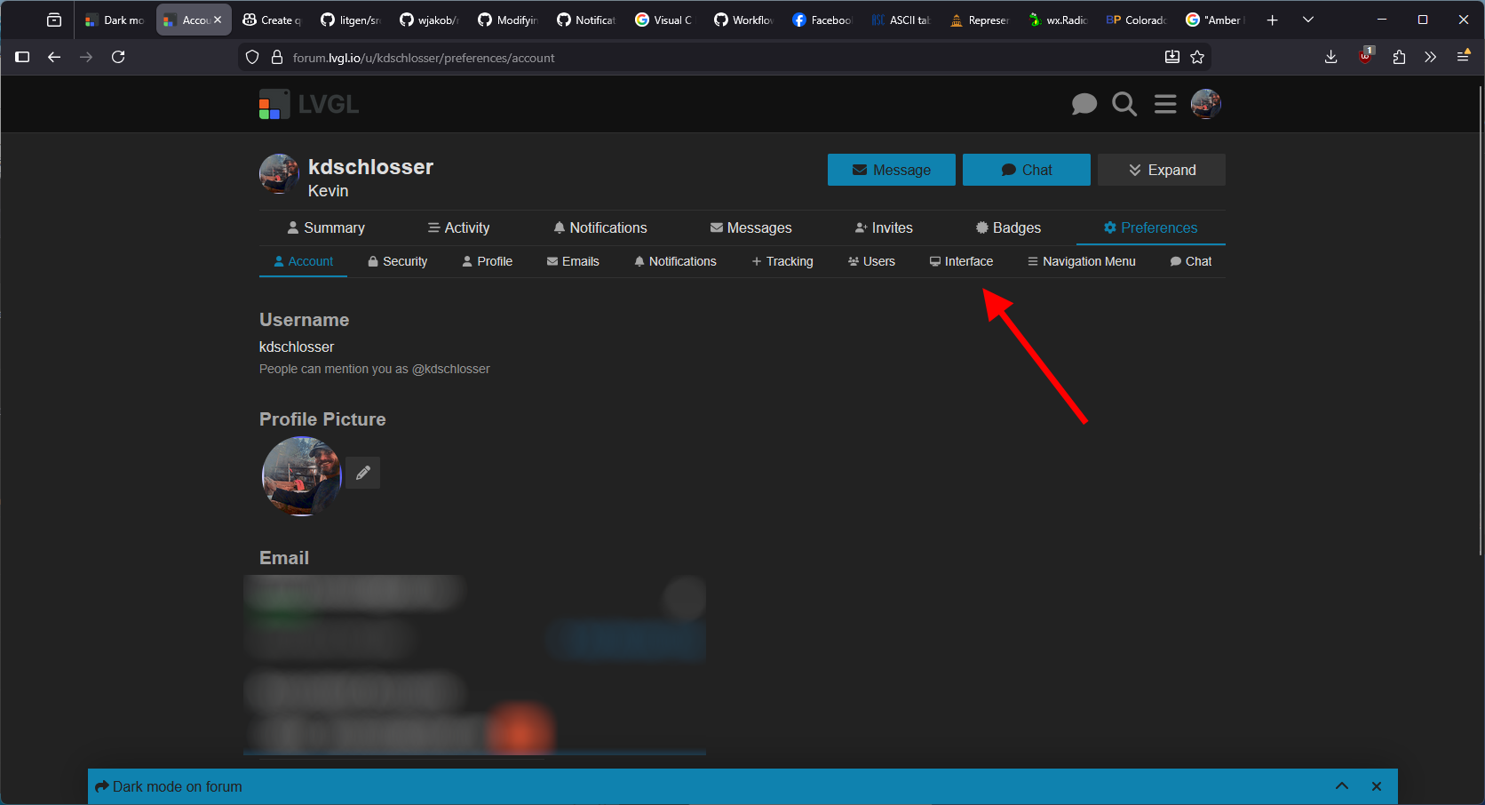Click the LVGL logo
The image size is (1485, 805).
[x=309, y=105]
